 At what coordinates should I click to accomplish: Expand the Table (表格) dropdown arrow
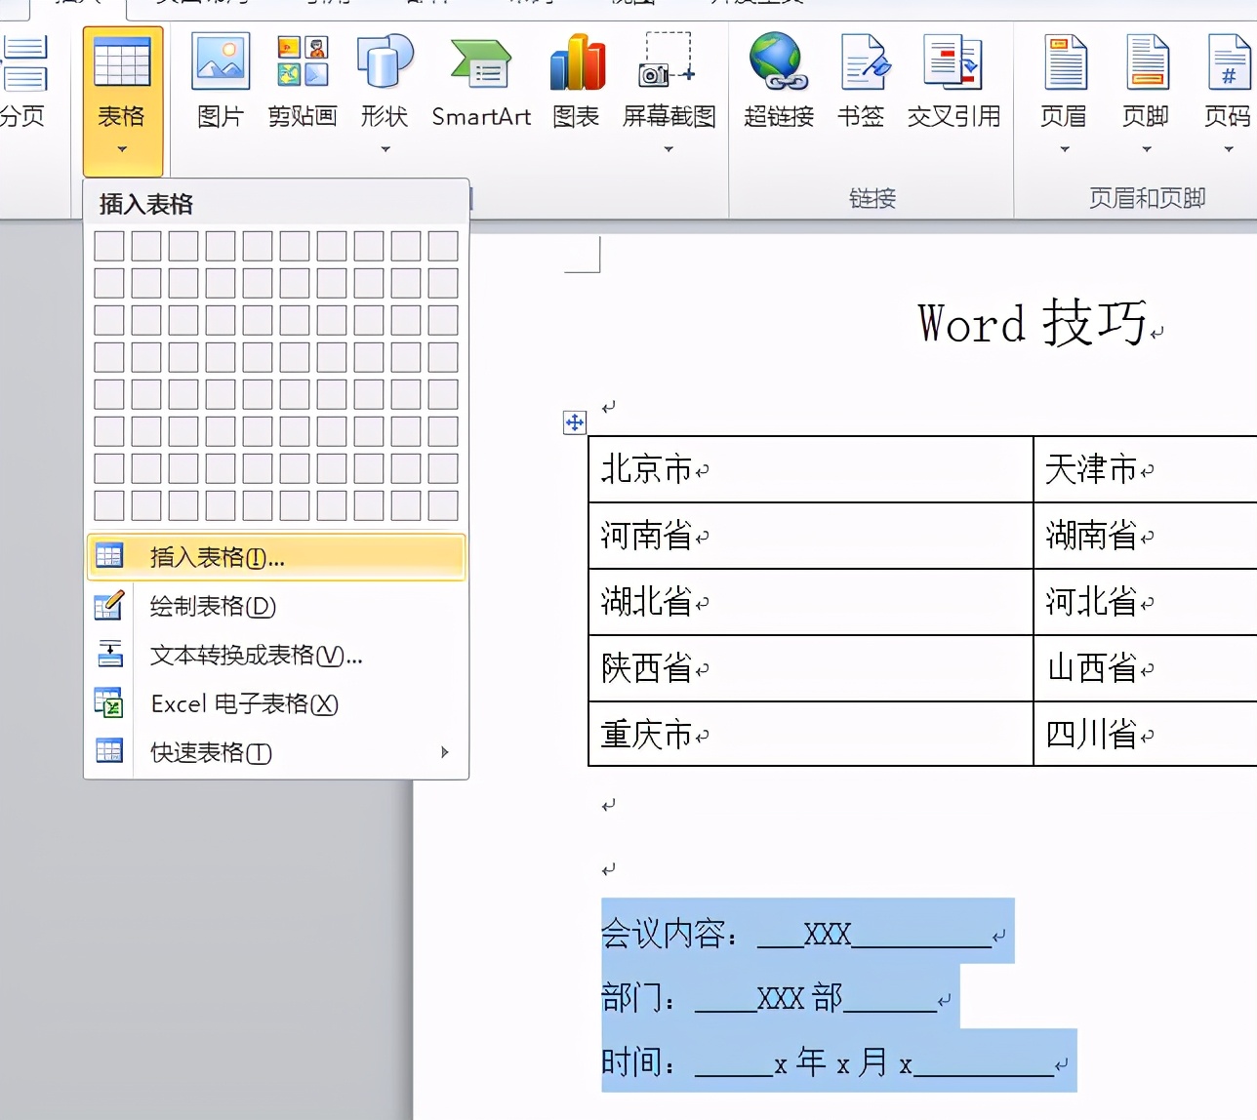point(122,149)
